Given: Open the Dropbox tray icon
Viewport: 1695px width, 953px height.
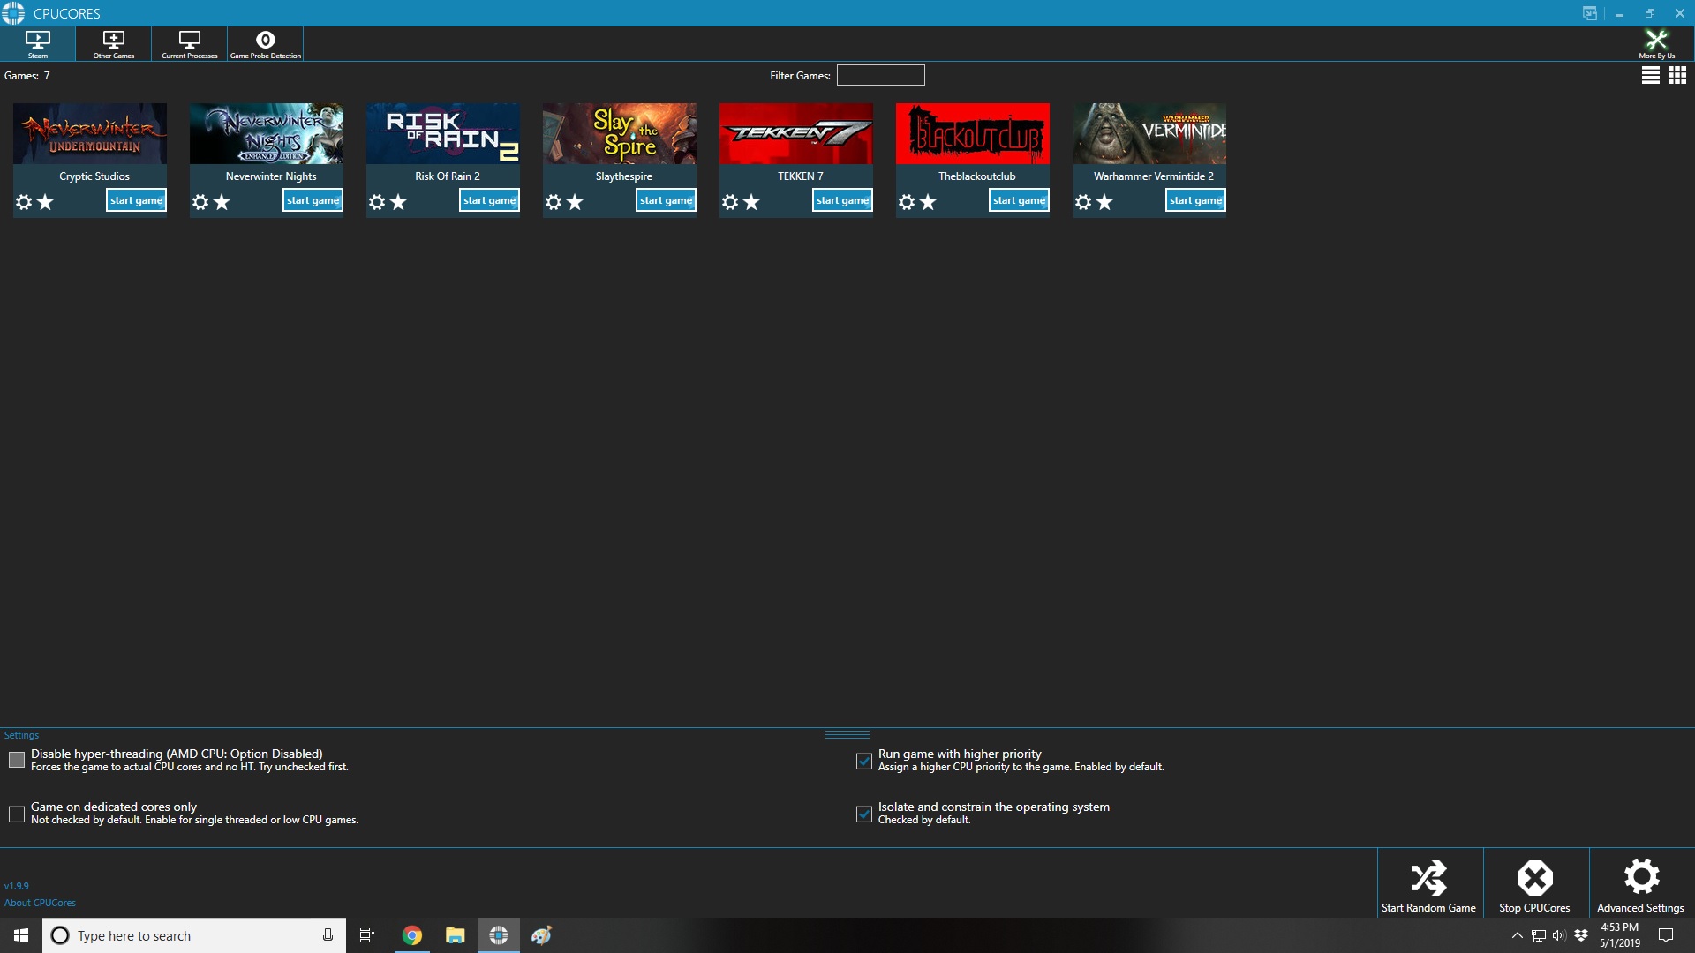Looking at the screenshot, I should tap(1581, 935).
